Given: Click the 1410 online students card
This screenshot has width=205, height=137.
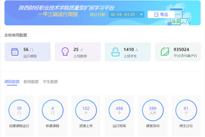Looking at the screenshot, I should click(128, 52).
